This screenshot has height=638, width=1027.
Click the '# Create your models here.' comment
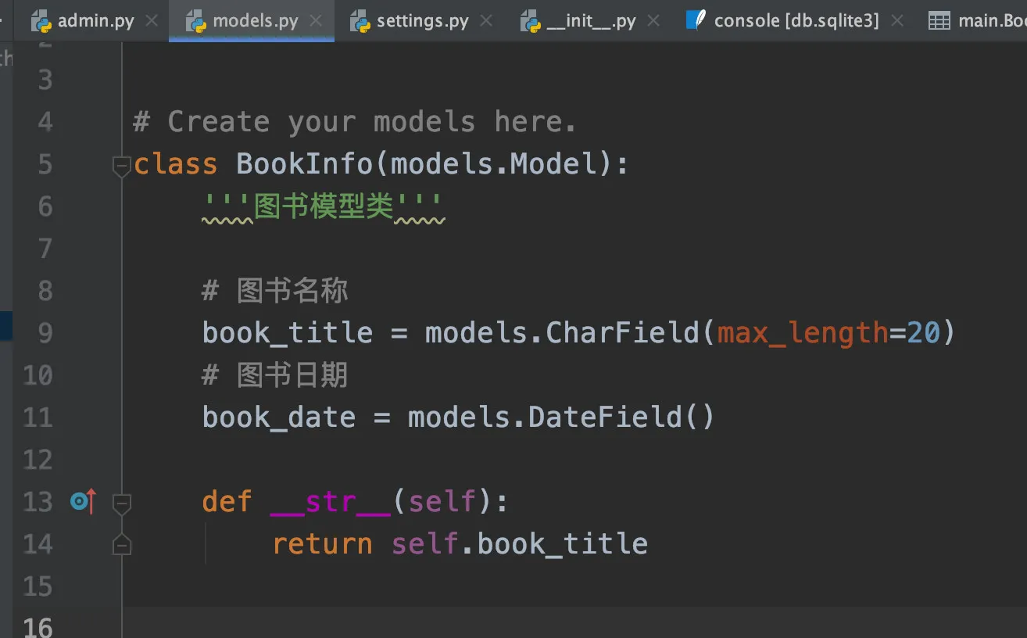point(355,122)
